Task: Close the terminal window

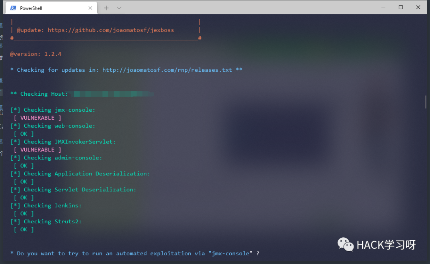Action: pyautogui.click(x=418, y=7)
